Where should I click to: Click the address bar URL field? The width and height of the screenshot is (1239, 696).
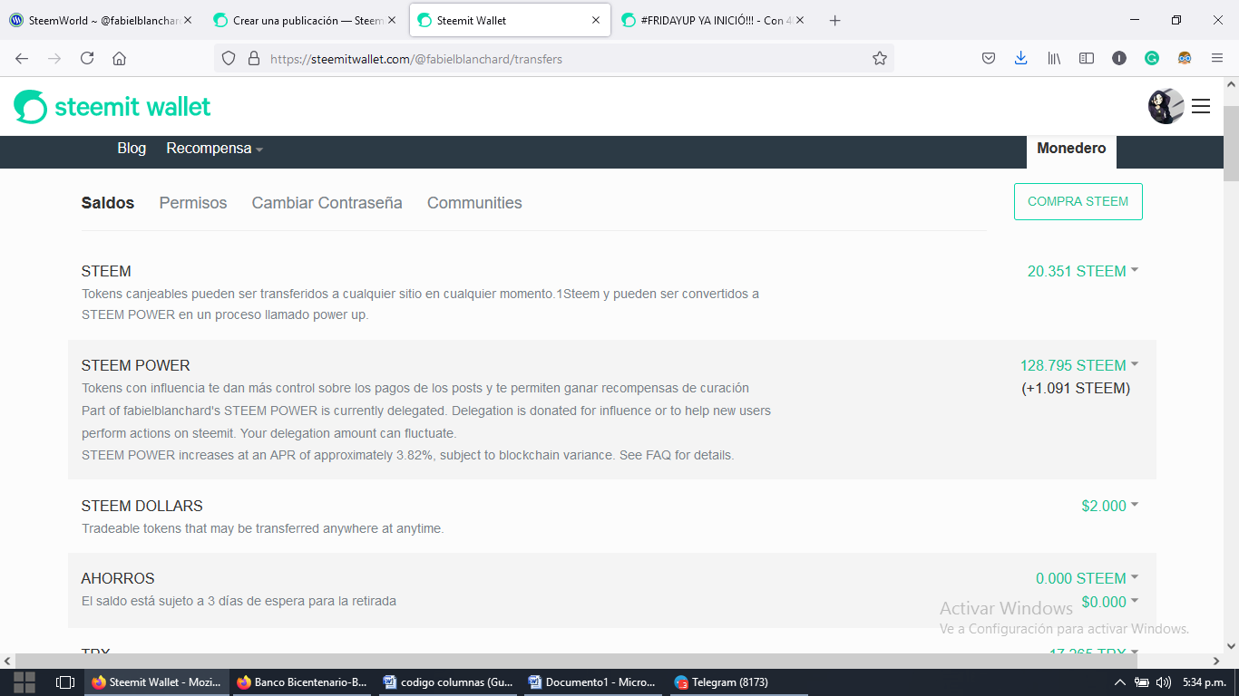[553, 58]
